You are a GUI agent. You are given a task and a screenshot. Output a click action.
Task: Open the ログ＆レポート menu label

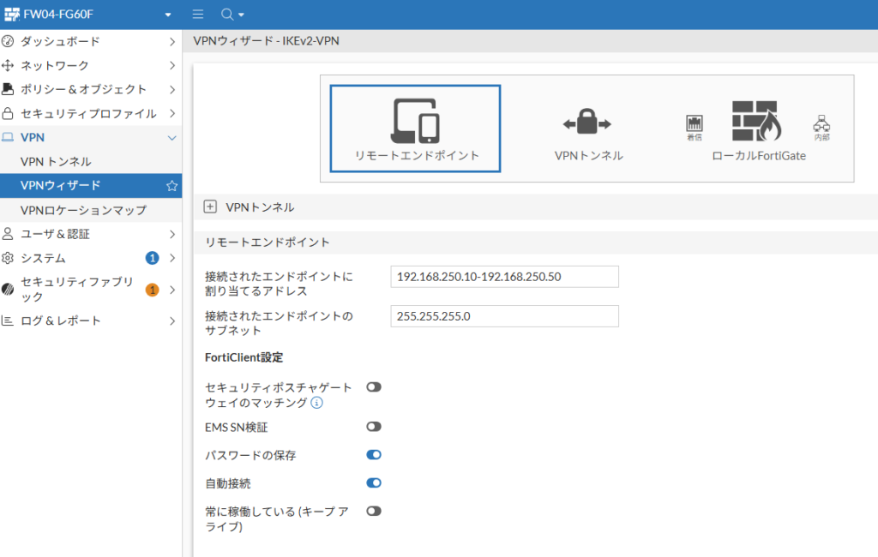pos(61,320)
